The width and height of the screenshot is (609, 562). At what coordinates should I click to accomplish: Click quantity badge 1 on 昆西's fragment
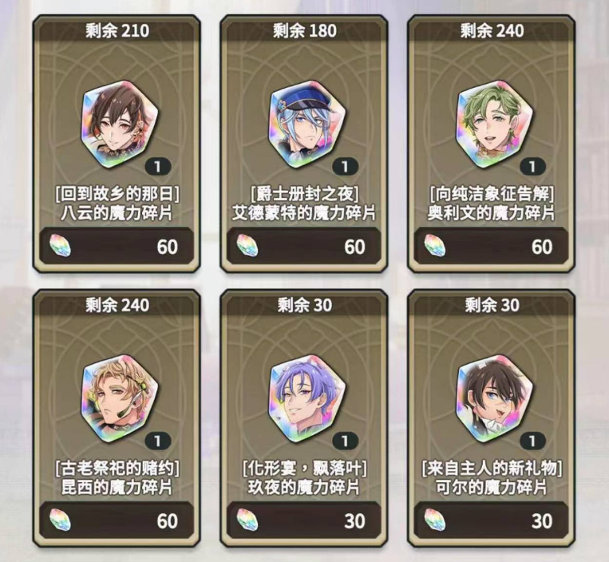(158, 441)
